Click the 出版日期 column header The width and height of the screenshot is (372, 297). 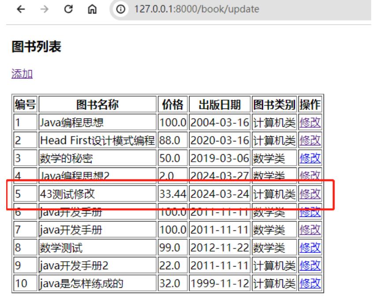tap(219, 105)
